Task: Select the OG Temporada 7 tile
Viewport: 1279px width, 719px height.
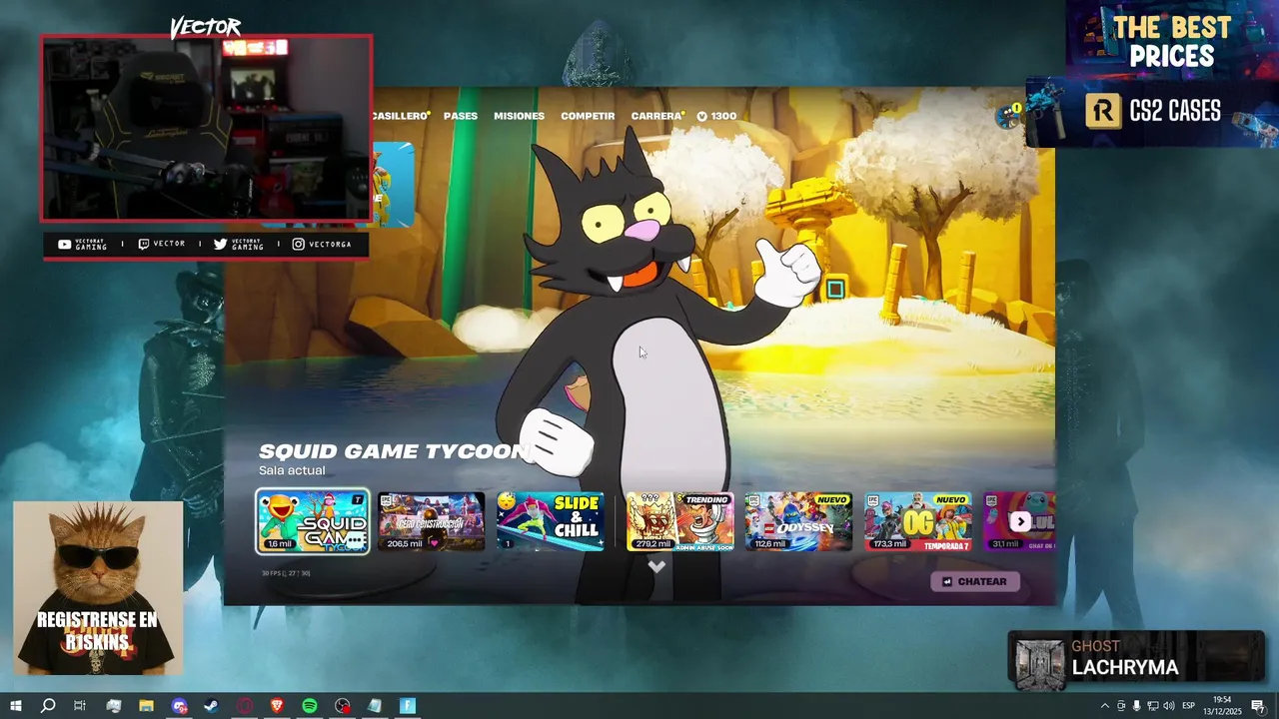Action: [918, 521]
